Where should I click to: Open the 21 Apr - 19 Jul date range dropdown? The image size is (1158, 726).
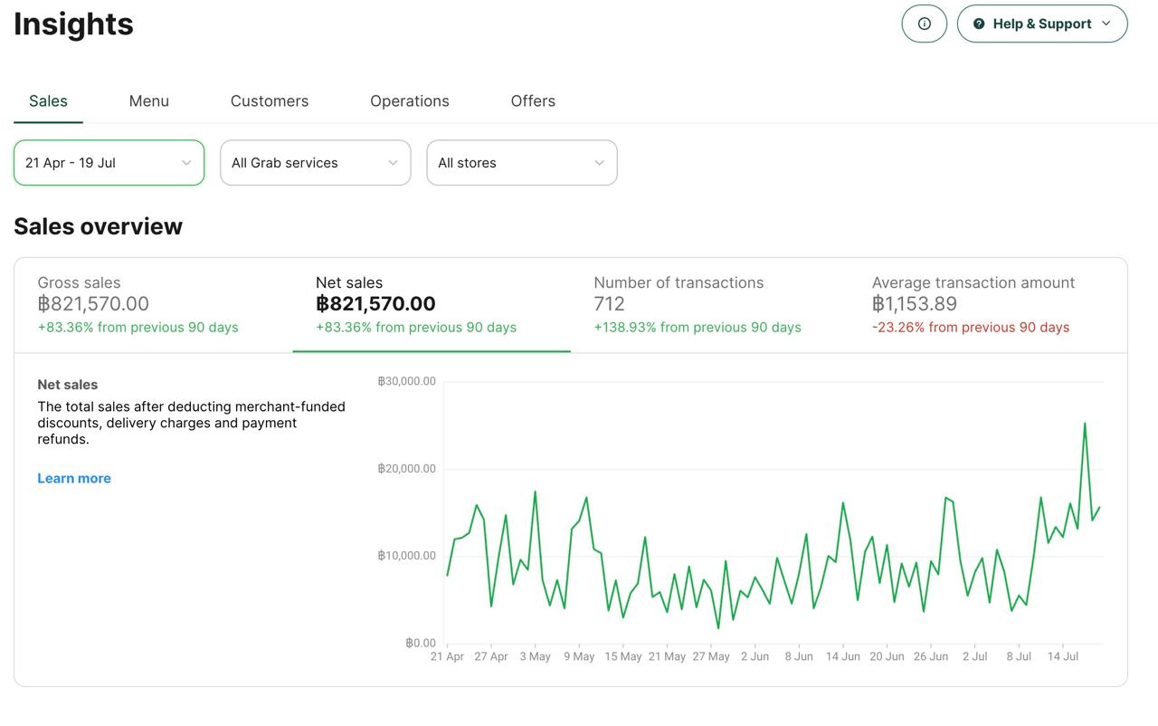coord(109,163)
